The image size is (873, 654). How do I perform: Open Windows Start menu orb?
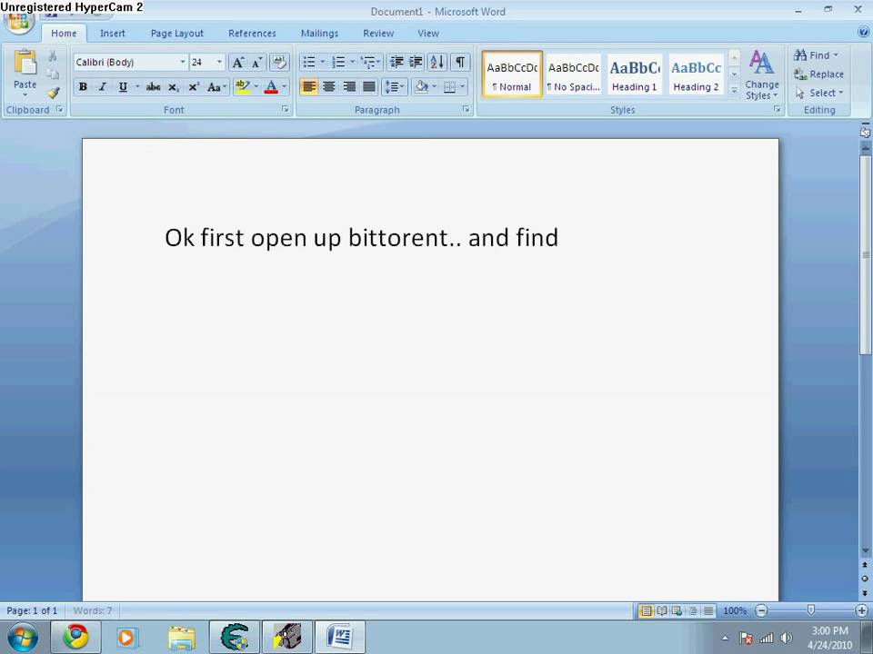(22, 637)
